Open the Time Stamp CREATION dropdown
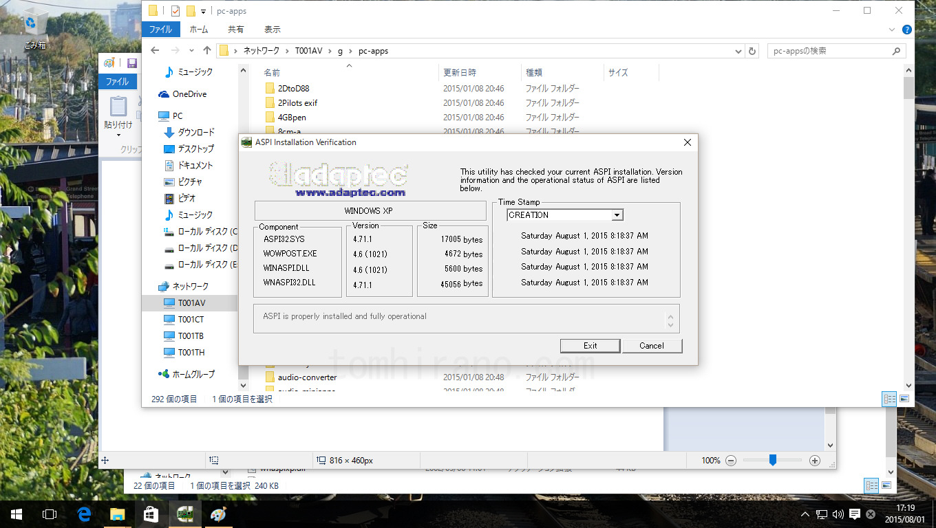This screenshot has width=936, height=528. click(617, 215)
